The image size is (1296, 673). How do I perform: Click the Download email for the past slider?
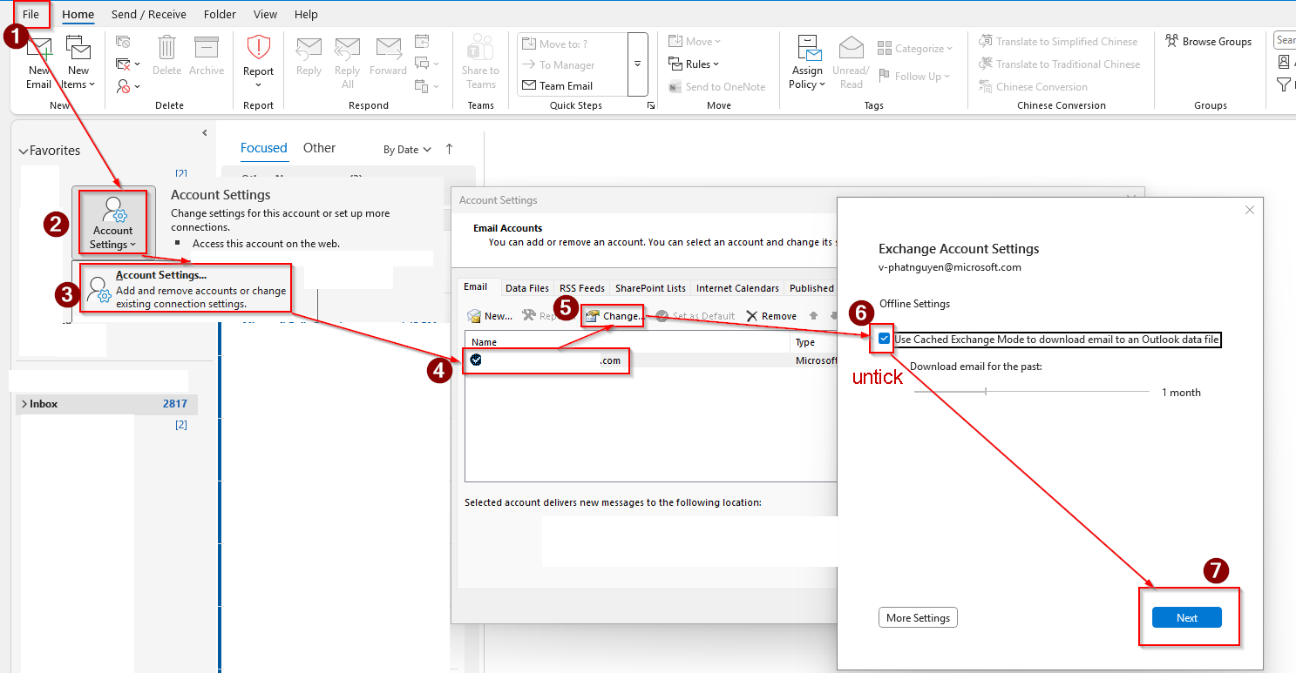click(1032, 392)
